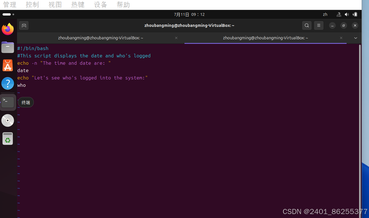Toggle the zh input method indicator

click(325, 14)
